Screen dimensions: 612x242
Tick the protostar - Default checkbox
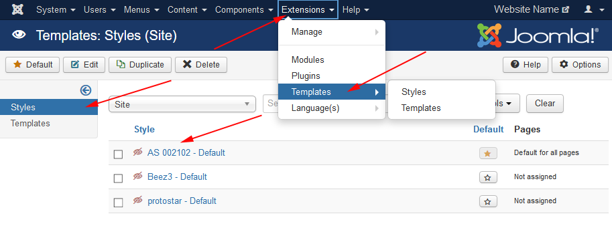[118, 203]
